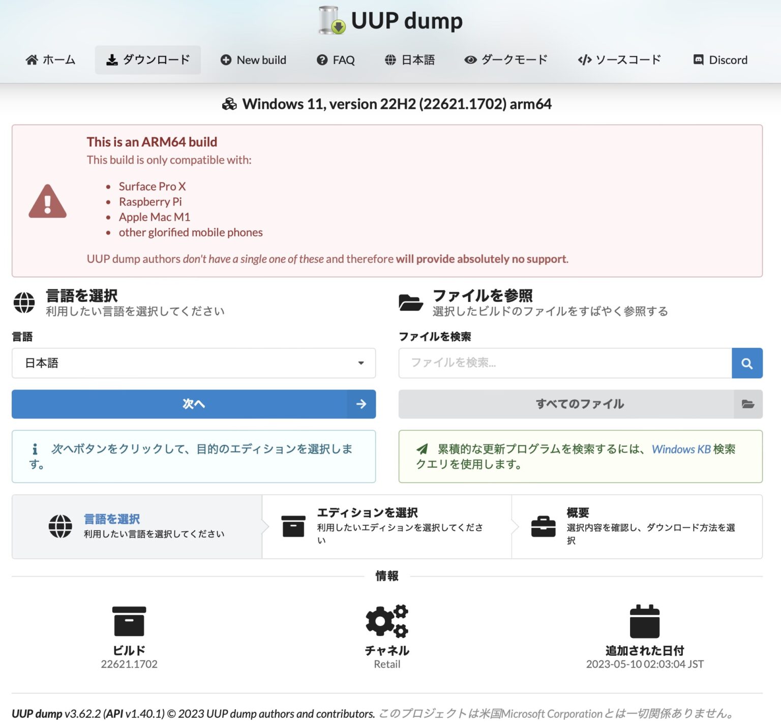The image size is (781, 723).
Task: Open the Windows KB 検索 link
Action: [680, 449]
